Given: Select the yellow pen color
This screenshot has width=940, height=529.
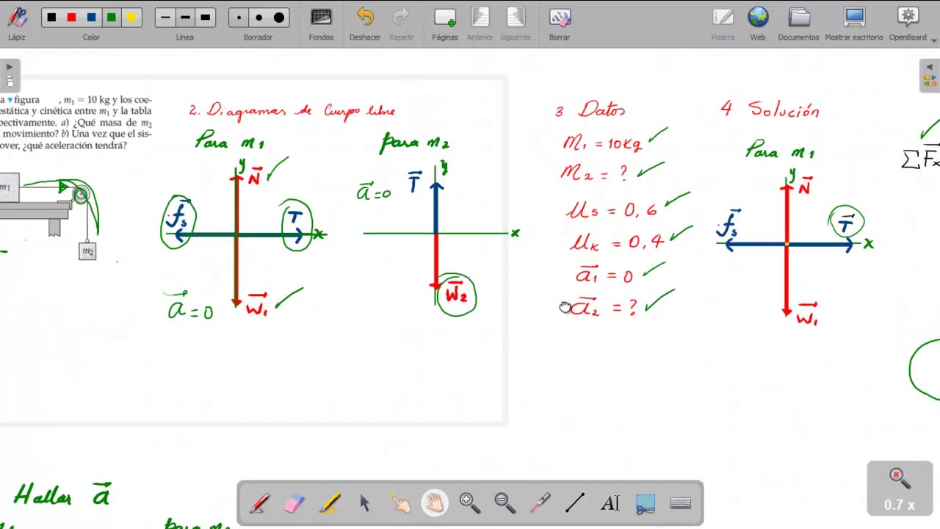Looking at the screenshot, I should coord(131,18).
